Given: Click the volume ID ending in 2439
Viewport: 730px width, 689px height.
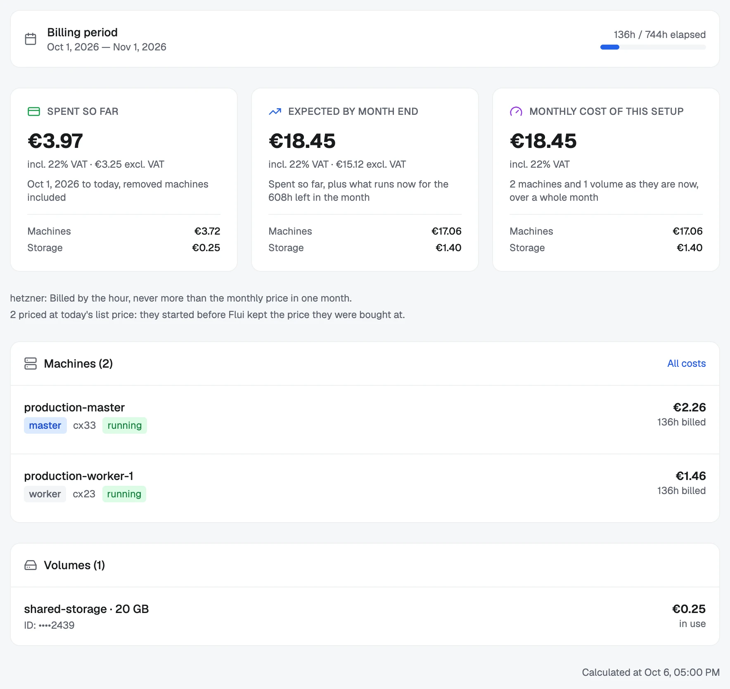Looking at the screenshot, I should [49, 625].
